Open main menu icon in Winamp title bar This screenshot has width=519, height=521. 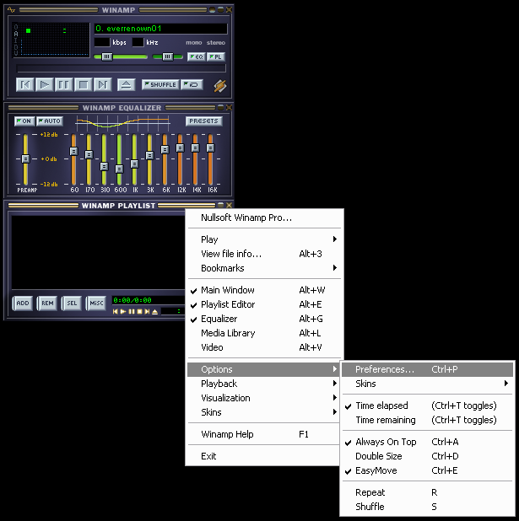pyautogui.click(x=11, y=10)
